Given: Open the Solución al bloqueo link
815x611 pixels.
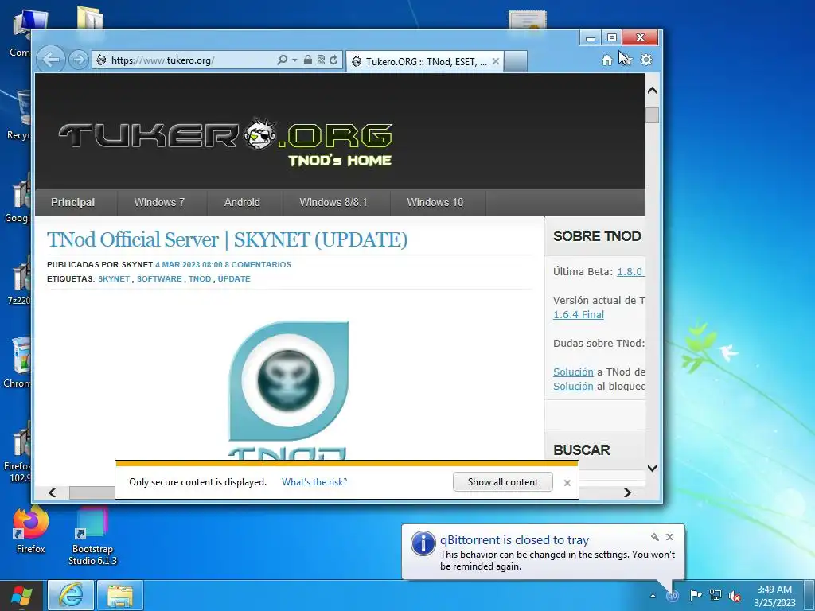Looking at the screenshot, I should click(573, 387).
